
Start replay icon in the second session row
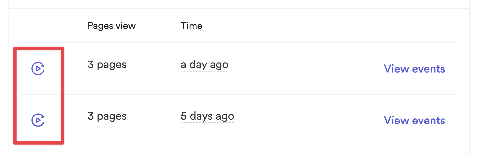pyautogui.click(x=38, y=120)
